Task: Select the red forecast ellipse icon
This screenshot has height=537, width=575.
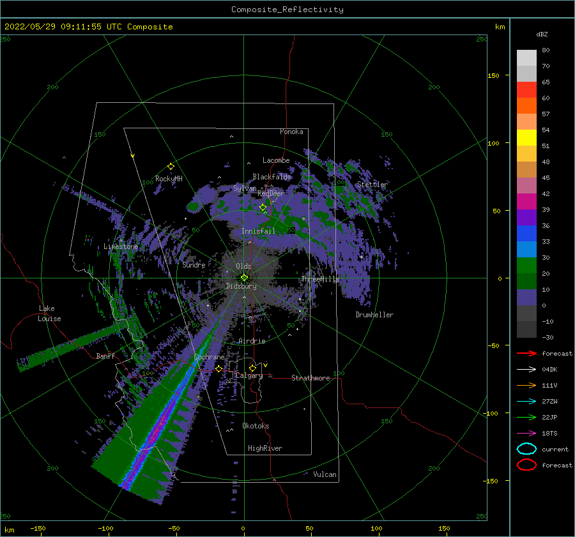Action: point(526,465)
